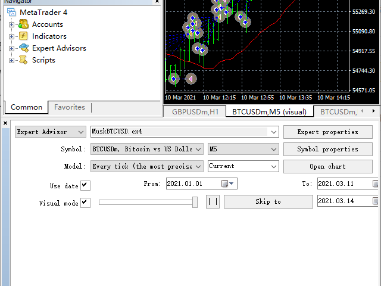Open the partially visible BTCUSDm chart tab
The height and width of the screenshot is (286, 381).
click(x=338, y=112)
